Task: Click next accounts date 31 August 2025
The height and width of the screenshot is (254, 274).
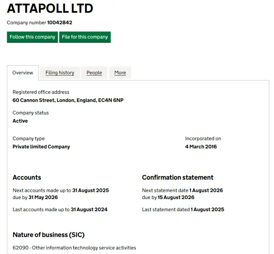Action: click(91, 190)
